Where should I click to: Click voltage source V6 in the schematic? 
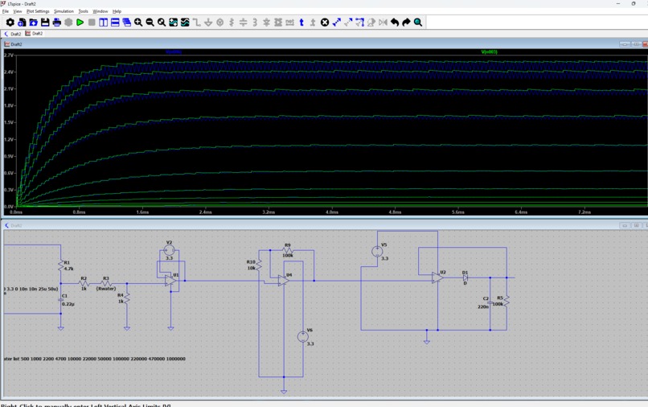[x=303, y=337]
